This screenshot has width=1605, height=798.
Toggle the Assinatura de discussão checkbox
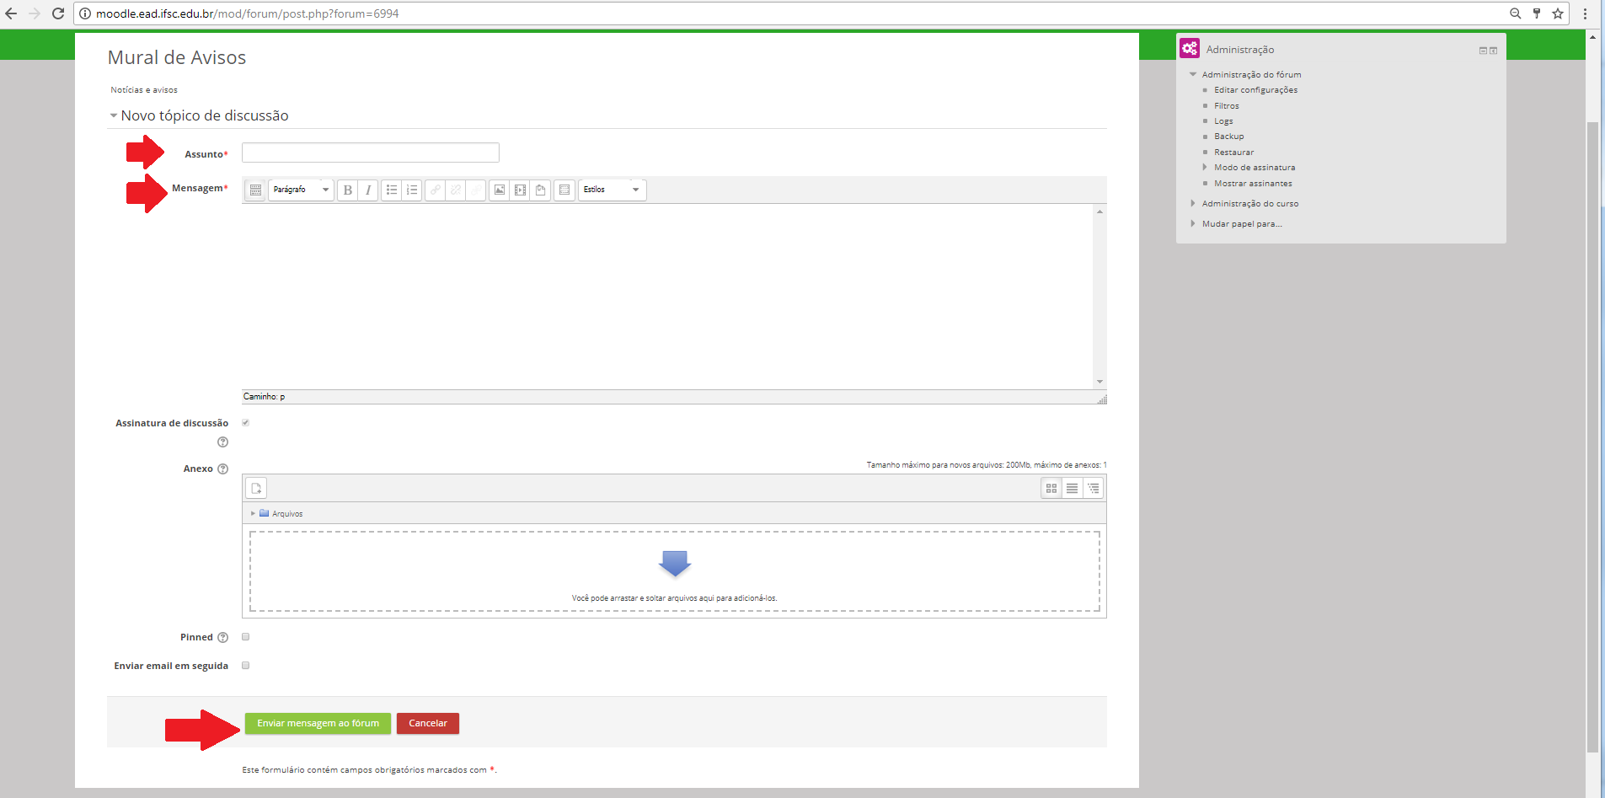tap(246, 423)
